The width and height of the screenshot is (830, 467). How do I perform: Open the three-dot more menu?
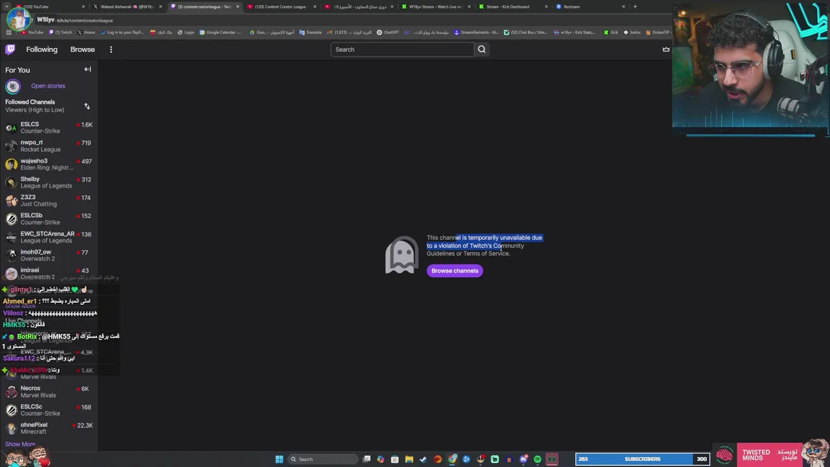(111, 49)
